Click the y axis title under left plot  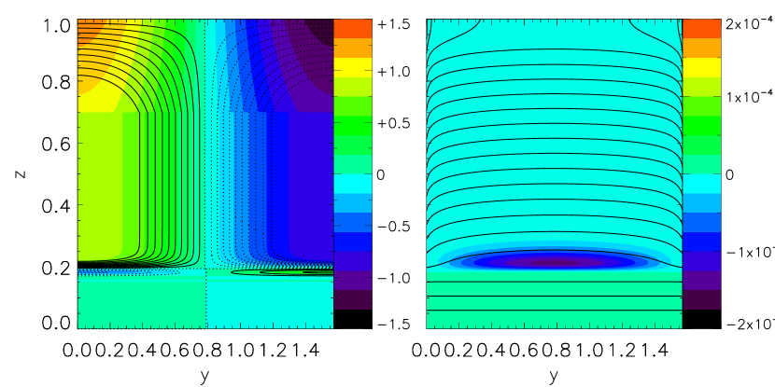(x=204, y=376)
